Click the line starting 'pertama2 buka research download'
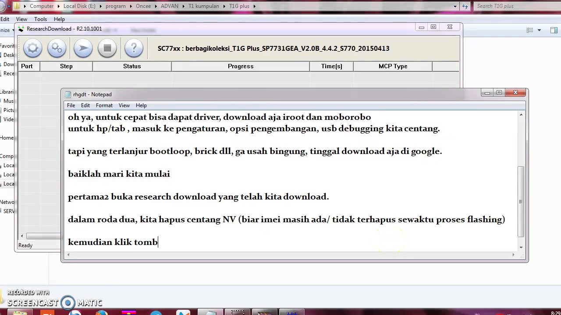 (x=198, y=197)
